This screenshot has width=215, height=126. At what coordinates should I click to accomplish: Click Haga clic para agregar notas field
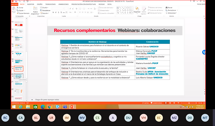(x=47, y=100)
